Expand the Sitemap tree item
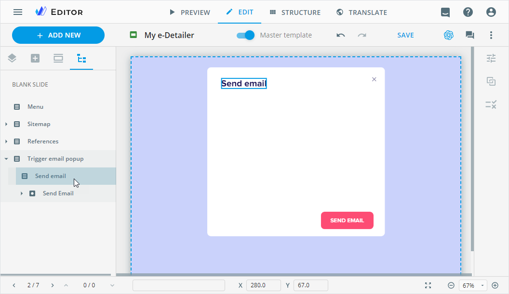 (6, 124)
